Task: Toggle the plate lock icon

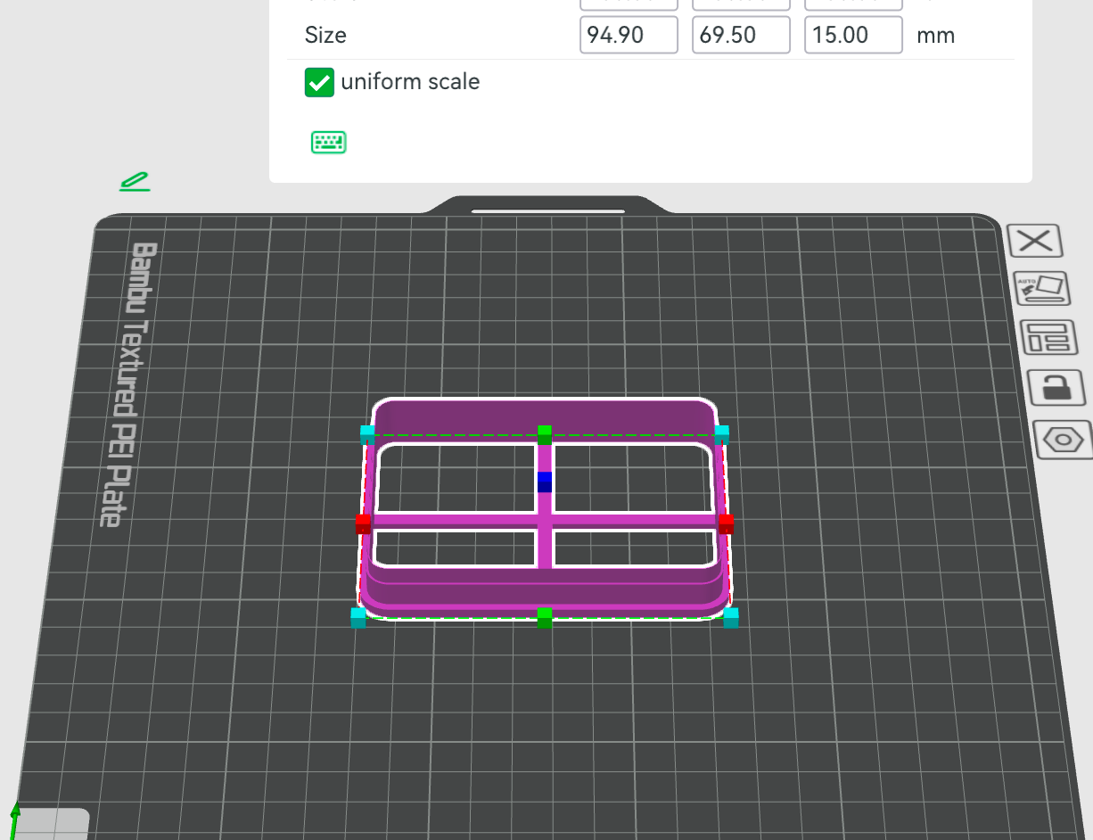Action: click(1056, 388)
